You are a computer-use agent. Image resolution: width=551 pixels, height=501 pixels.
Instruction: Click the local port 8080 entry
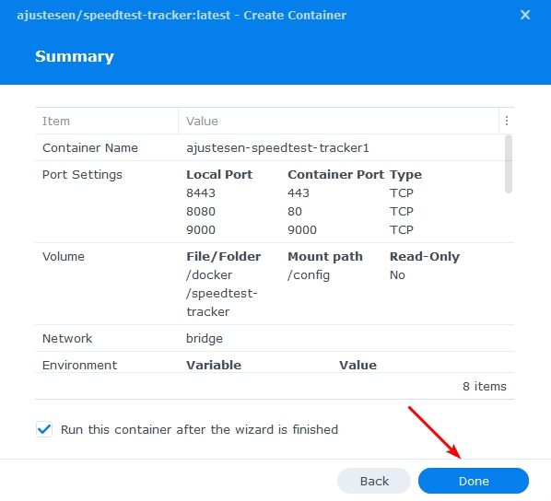[x=201, y=212]
